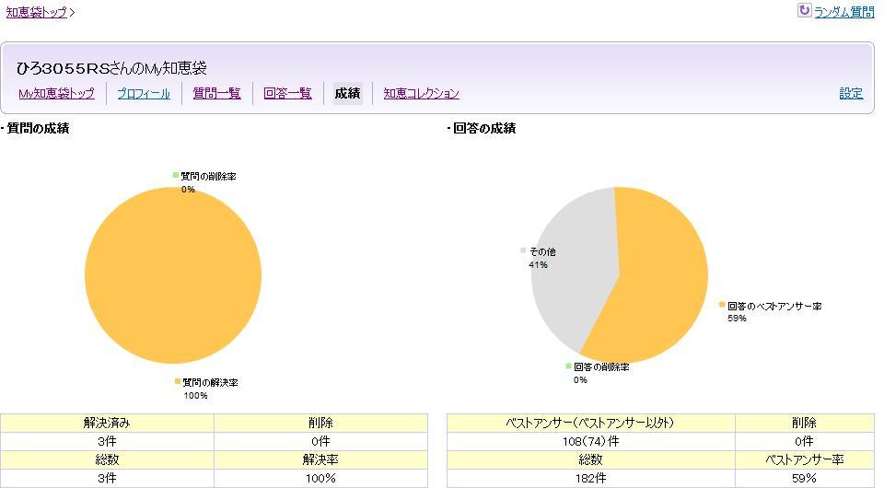
Task: Click the 182件 total answers cell
Action: [590, 478]
